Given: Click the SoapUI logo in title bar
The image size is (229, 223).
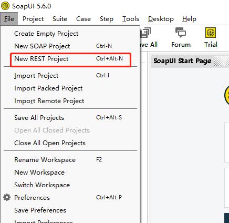Looking at the screenshot, I should click(x=5, y=6).
